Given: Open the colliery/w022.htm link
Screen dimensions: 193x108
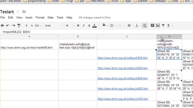Looking at the screenshot, I should point(123,89).
